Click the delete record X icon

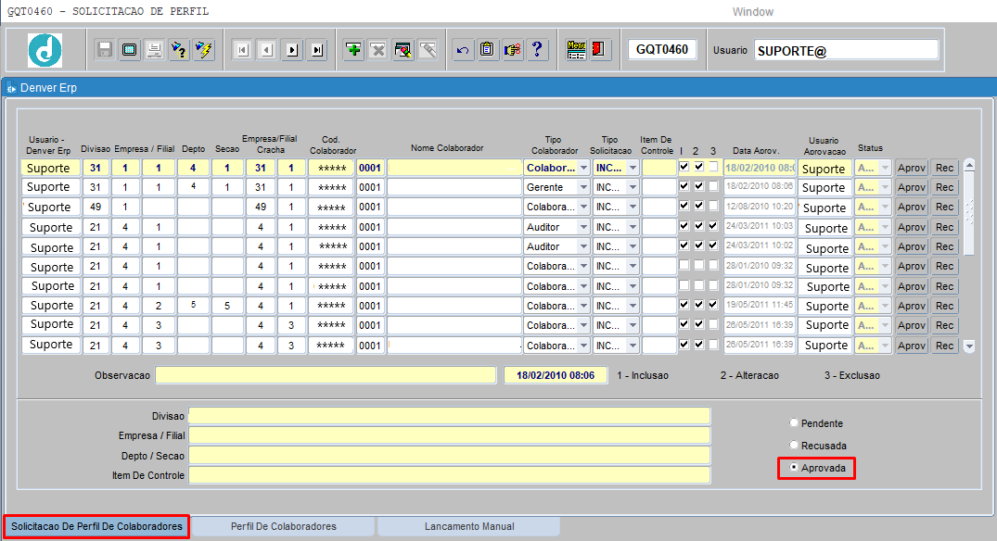coord(378,49)
